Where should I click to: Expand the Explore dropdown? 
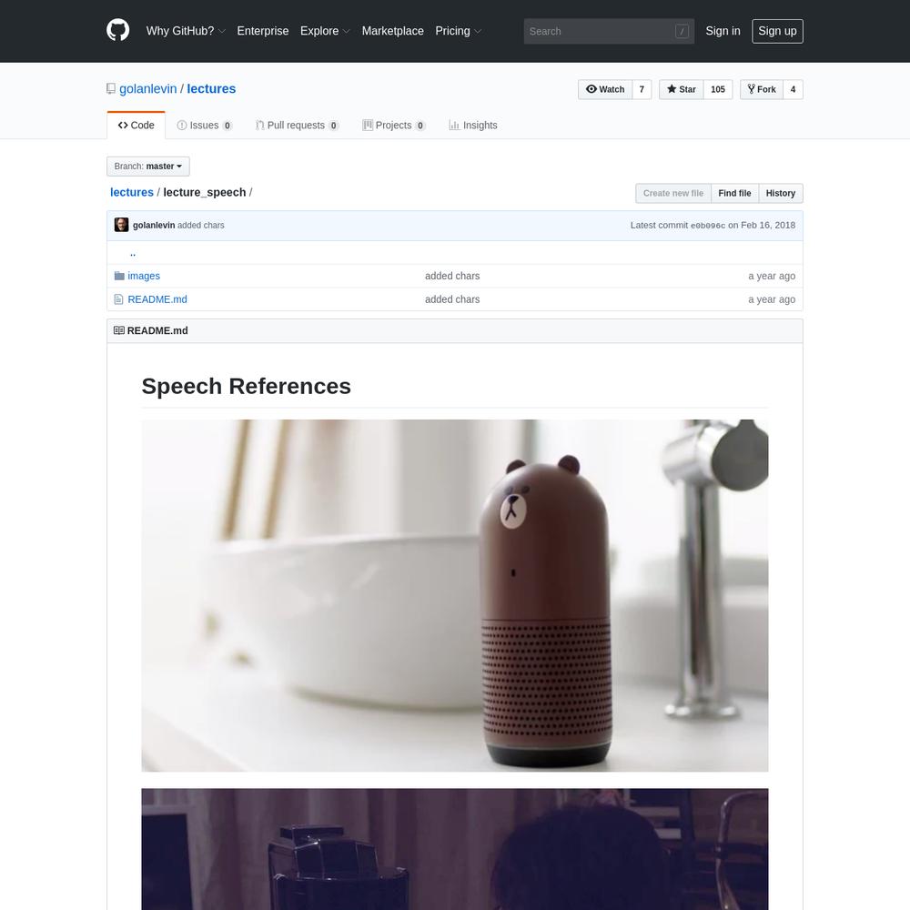[325, 31]
